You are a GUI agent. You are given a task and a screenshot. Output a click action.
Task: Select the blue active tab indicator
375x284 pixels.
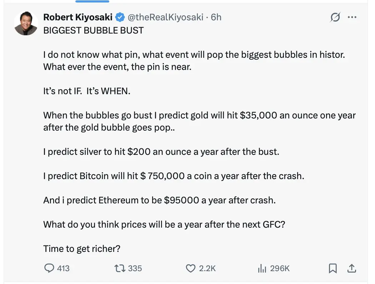coord(92,1)
